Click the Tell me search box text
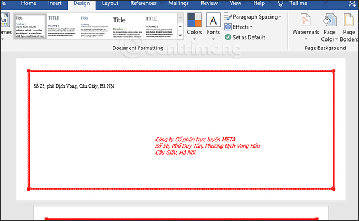The width and height of the screenshot is (359, 221). click(298, 3)
